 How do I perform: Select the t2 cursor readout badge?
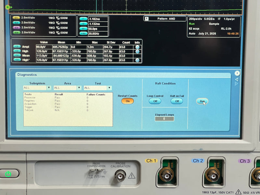(x=84, y=24)
